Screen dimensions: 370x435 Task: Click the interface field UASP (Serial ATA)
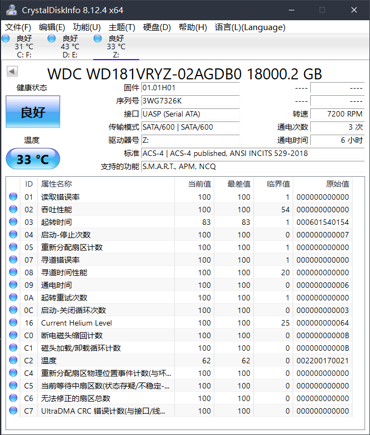tap(190, 114)
